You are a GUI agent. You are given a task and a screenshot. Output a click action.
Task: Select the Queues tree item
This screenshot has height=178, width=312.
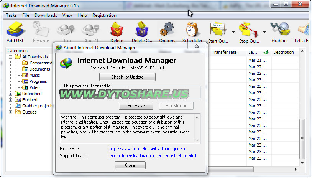(30, 112)
